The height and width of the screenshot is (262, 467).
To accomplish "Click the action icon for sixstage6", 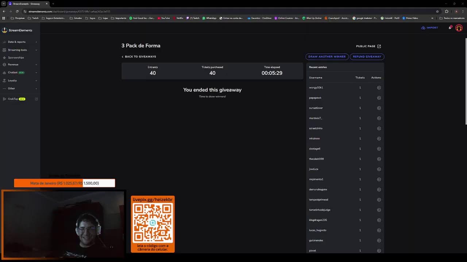I will pos(379,149).
